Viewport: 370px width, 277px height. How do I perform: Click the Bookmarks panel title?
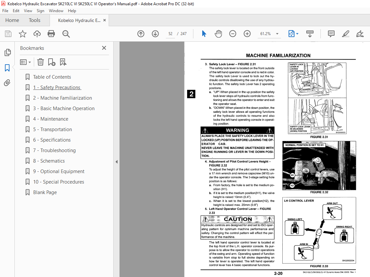tap(32, 48)
